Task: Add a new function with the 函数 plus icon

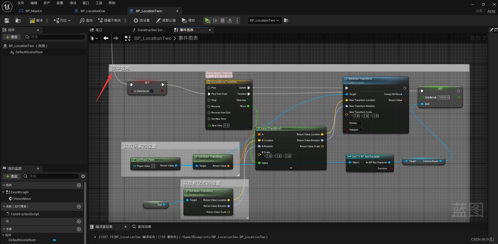Action: (x=79, y=207)
